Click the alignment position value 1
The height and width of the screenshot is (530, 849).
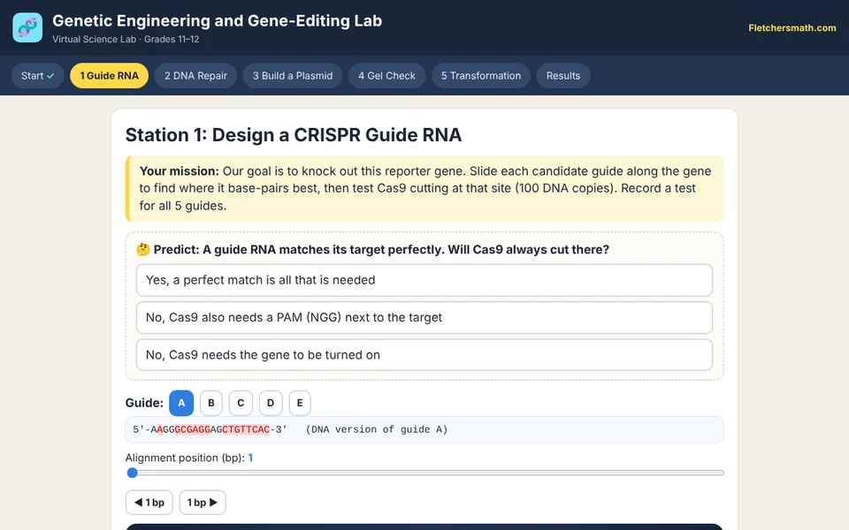point(250,458)
